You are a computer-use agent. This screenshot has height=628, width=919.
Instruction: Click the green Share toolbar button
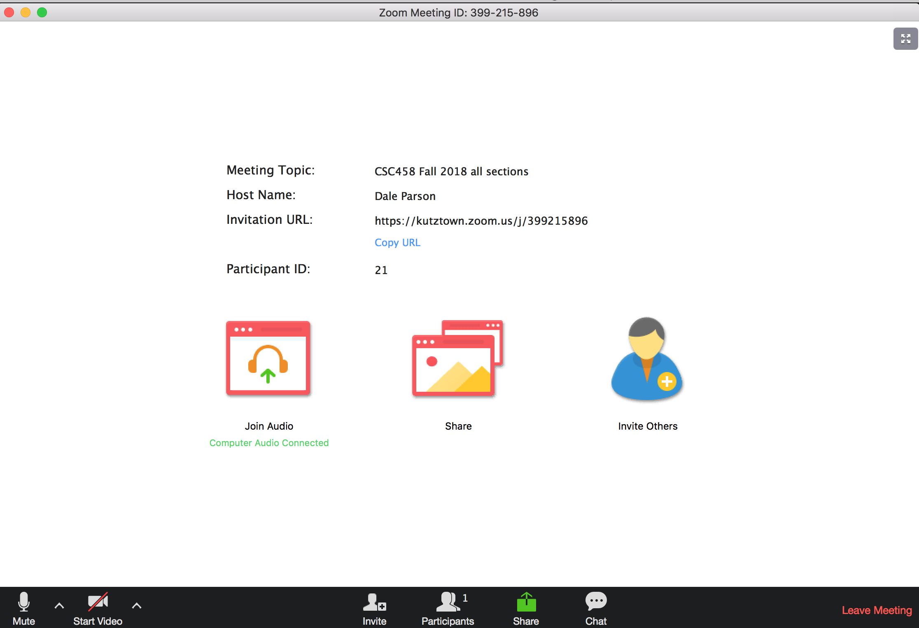point(526,609)
